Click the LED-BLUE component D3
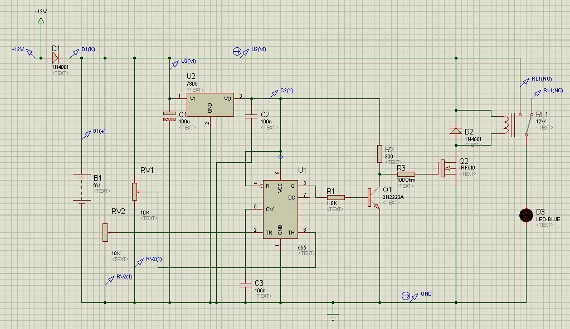 tap(526, 216)
